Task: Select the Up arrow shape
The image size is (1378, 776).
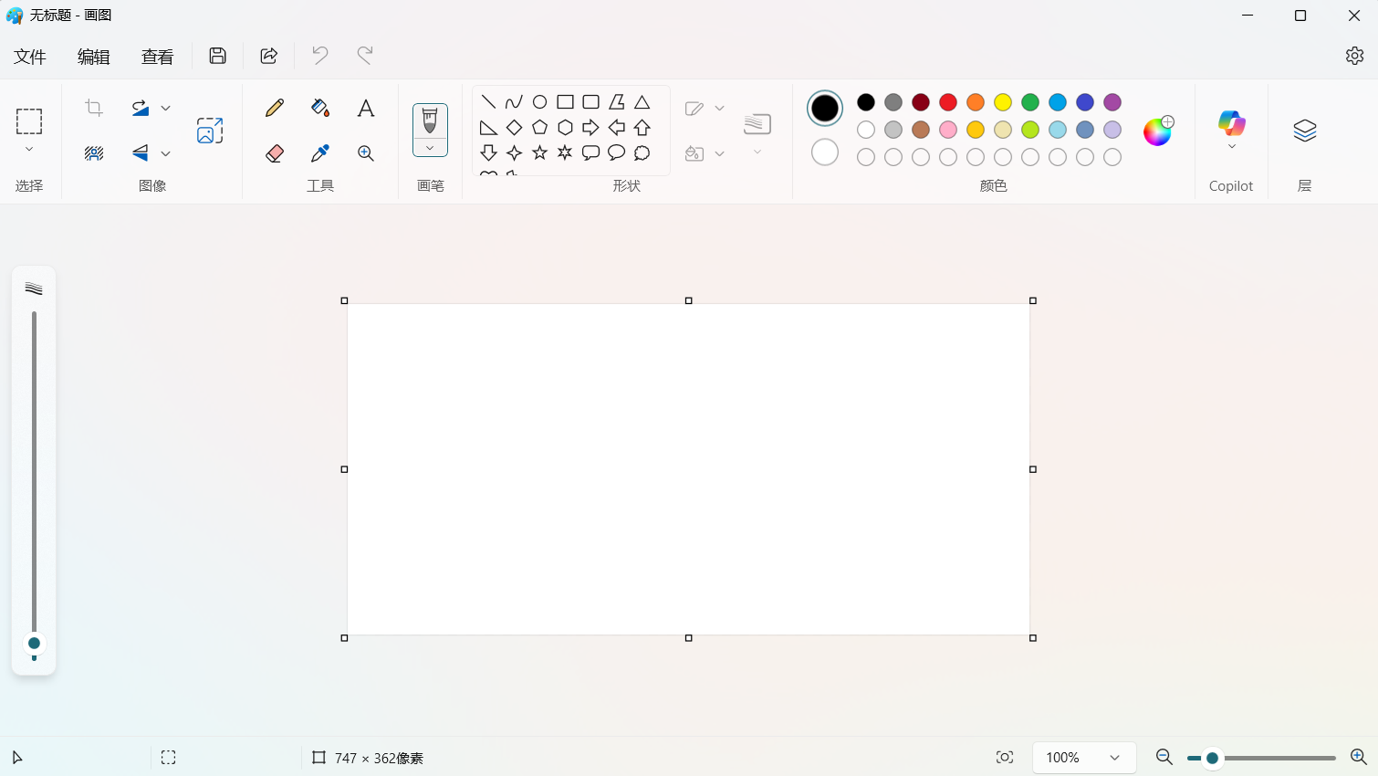Action: pyautogui.click(x=642, y=128)
